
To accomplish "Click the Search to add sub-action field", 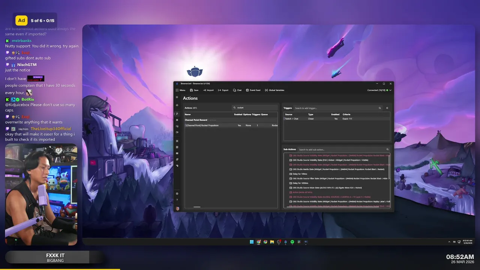I will (x=343, y=150).
